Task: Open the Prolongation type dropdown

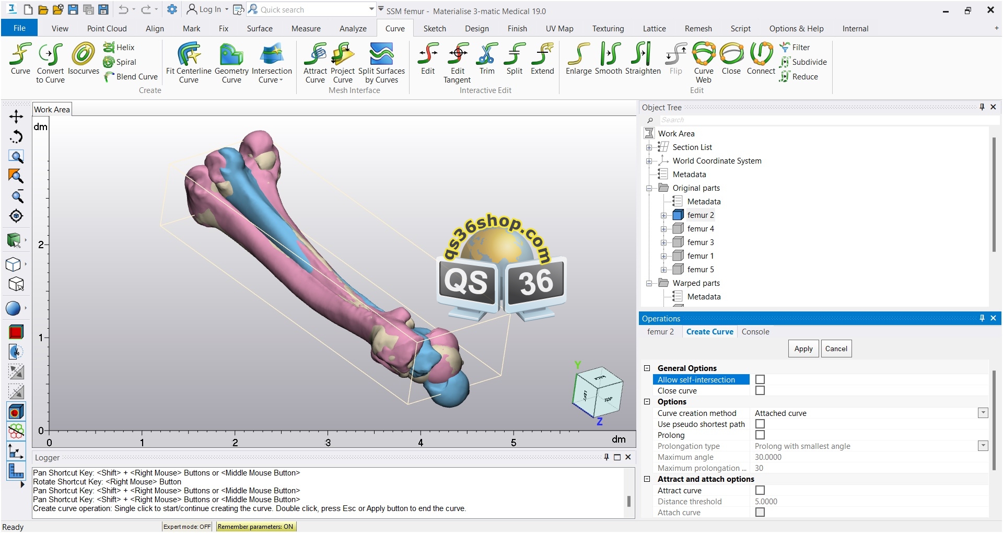Action: [983, 446]
